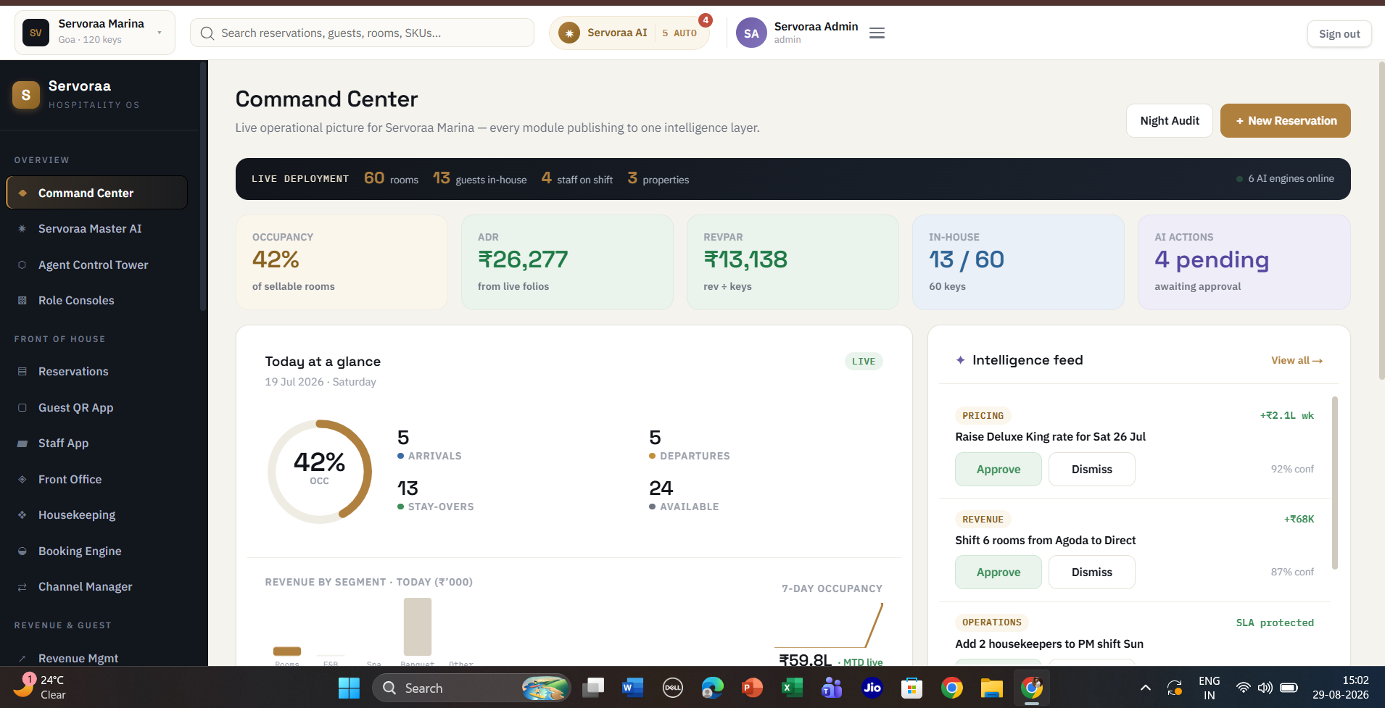
Task: Click the main page vertical scrollbar
Action: click(1381, 220)
